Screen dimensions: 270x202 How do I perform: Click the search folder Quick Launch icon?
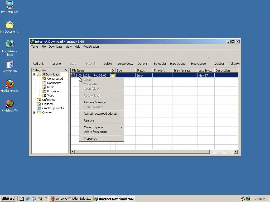click(40, 199)
